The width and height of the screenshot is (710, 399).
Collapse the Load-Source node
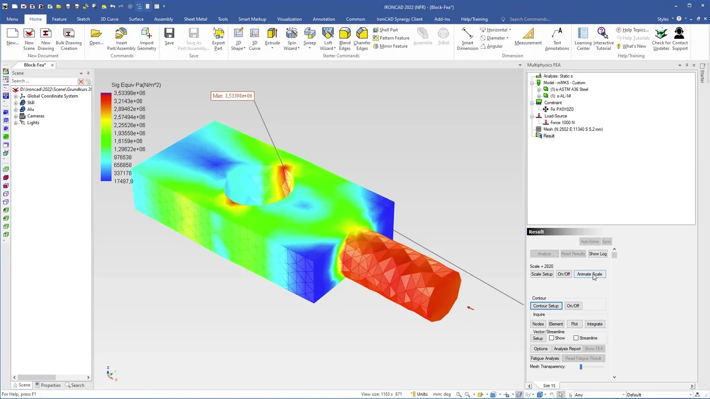(x=532, y=116)
